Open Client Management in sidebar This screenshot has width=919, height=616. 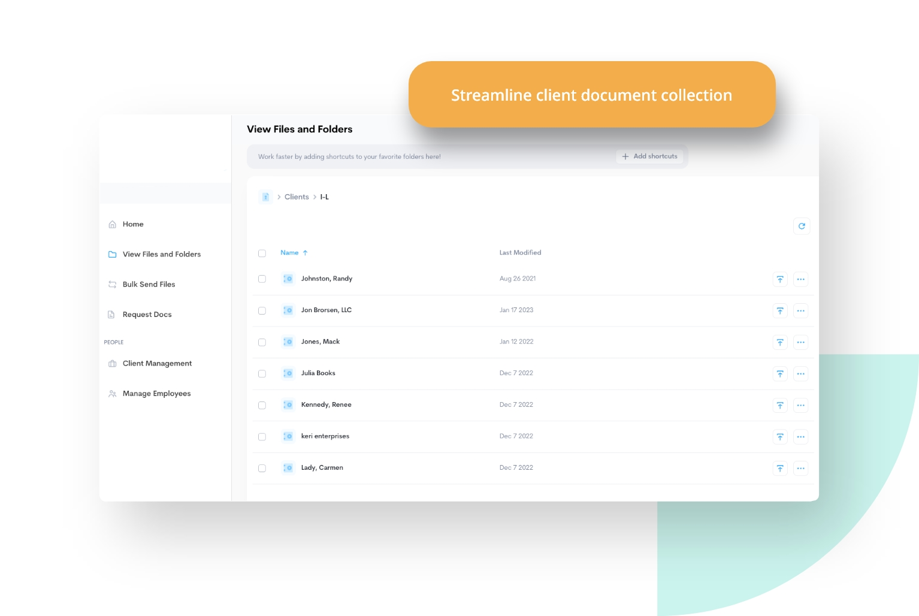[x=157, y=364]
